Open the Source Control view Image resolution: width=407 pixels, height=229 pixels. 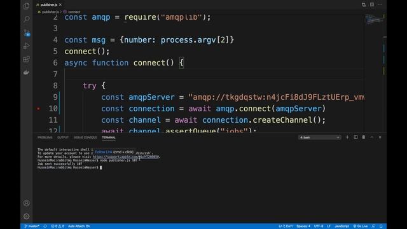click(x=27, y=32)
